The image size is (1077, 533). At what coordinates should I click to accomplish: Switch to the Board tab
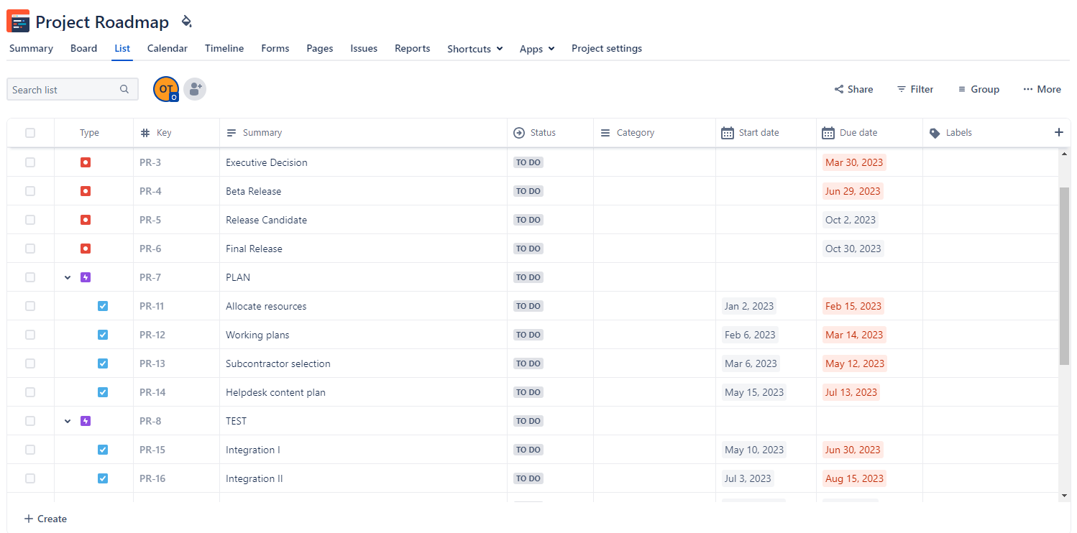(83, 48)
